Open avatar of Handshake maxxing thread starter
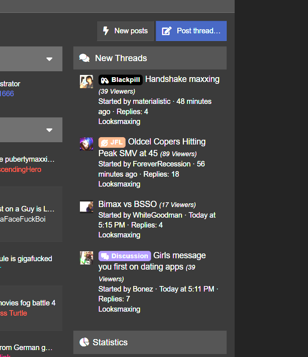308x357 pixels. pos(86,82)
